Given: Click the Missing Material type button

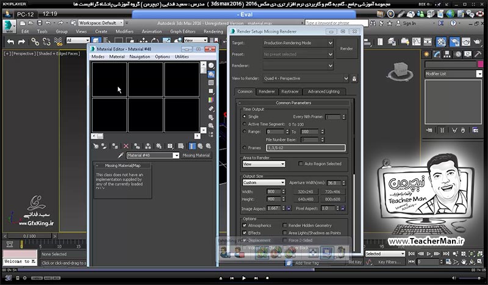Looking at the screenshot, I should [196, 155].
